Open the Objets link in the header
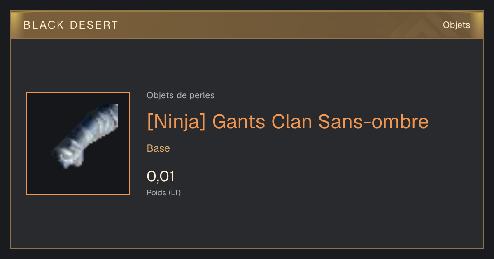 (457, 25)
